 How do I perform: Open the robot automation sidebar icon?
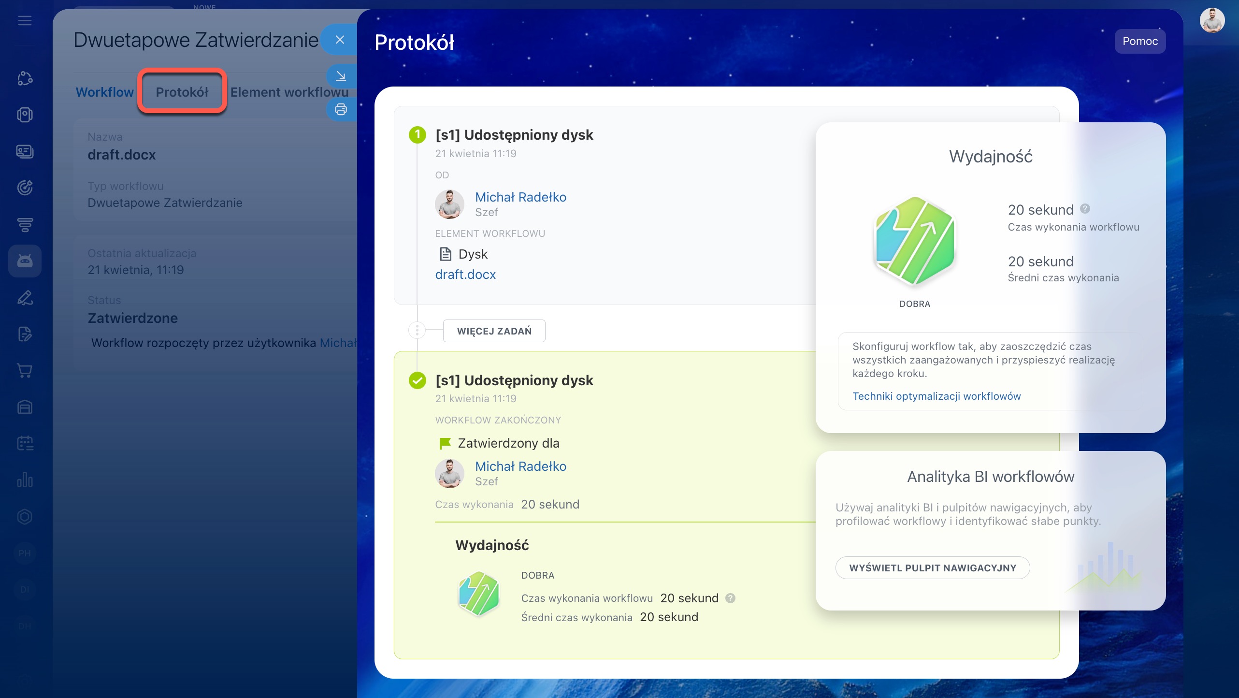coord(25,261)
